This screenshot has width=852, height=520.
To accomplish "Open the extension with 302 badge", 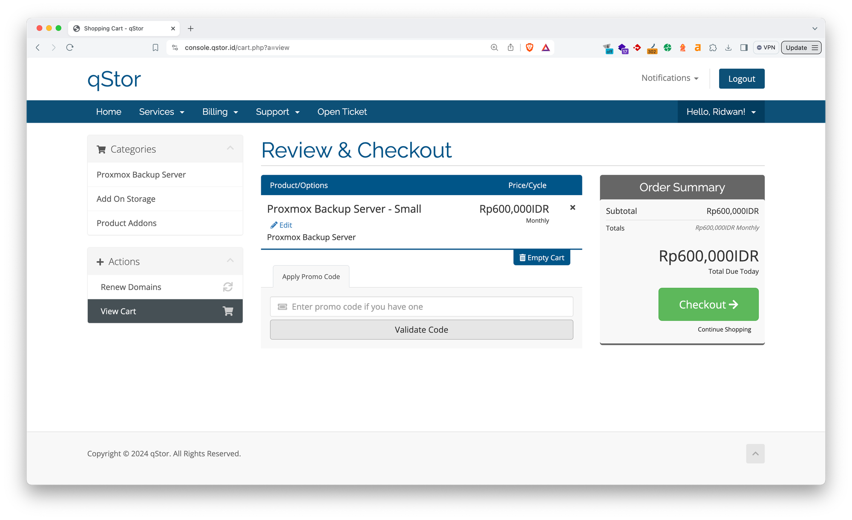I will (x=652, y=48).
